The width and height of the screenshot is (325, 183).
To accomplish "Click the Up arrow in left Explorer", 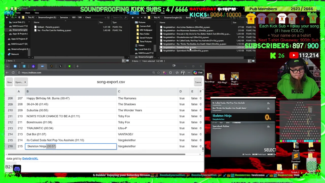I will (19, 18).
